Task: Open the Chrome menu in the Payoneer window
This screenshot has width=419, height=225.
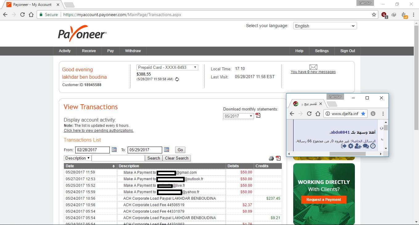Action: click(x=413, y=15)
